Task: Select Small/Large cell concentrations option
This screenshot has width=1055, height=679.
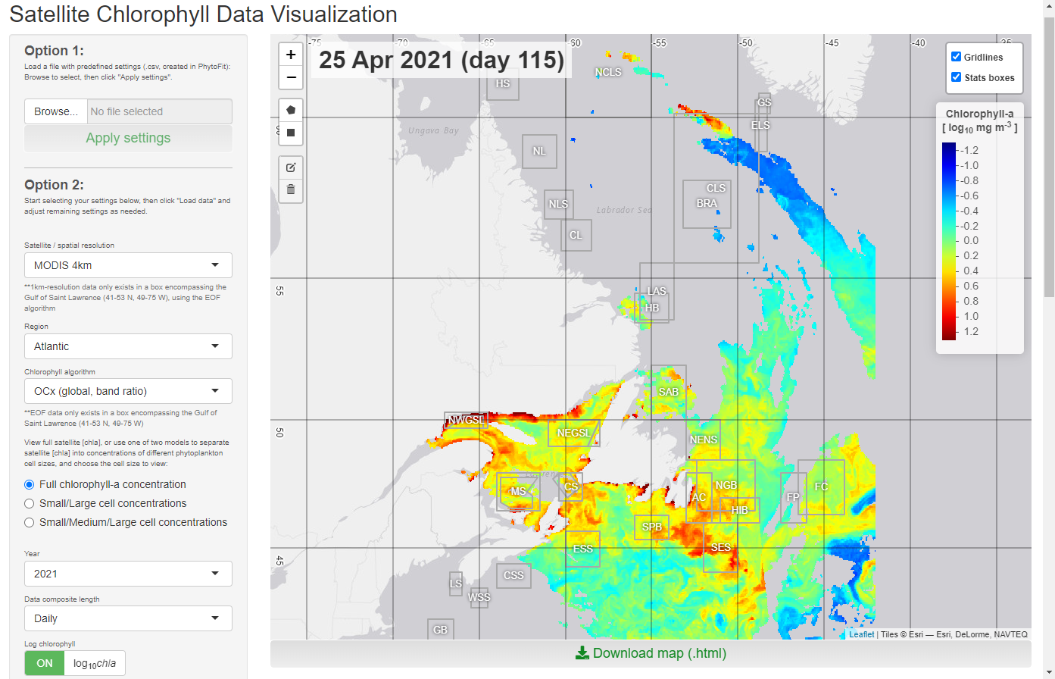Action: (30, 503)
